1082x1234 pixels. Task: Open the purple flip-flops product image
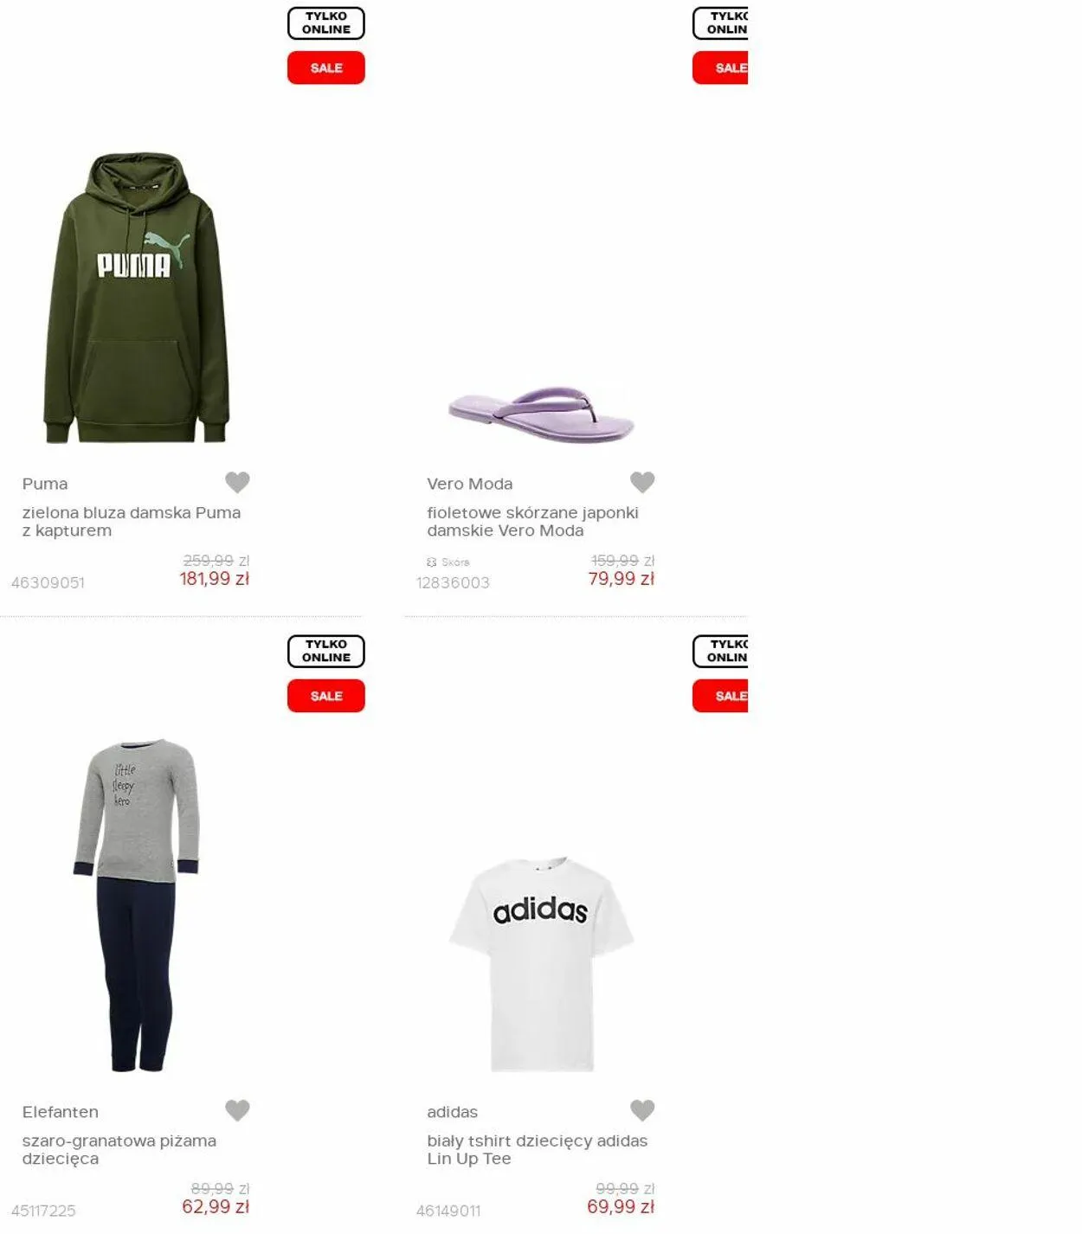click(541, 415)
